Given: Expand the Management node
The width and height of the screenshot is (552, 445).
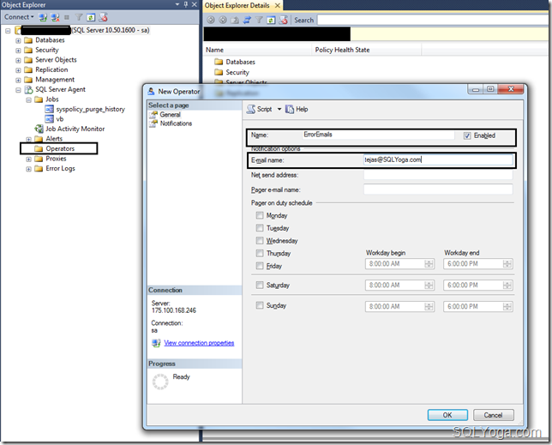Looking at the screenshot, I should click(x=18, y=80).
